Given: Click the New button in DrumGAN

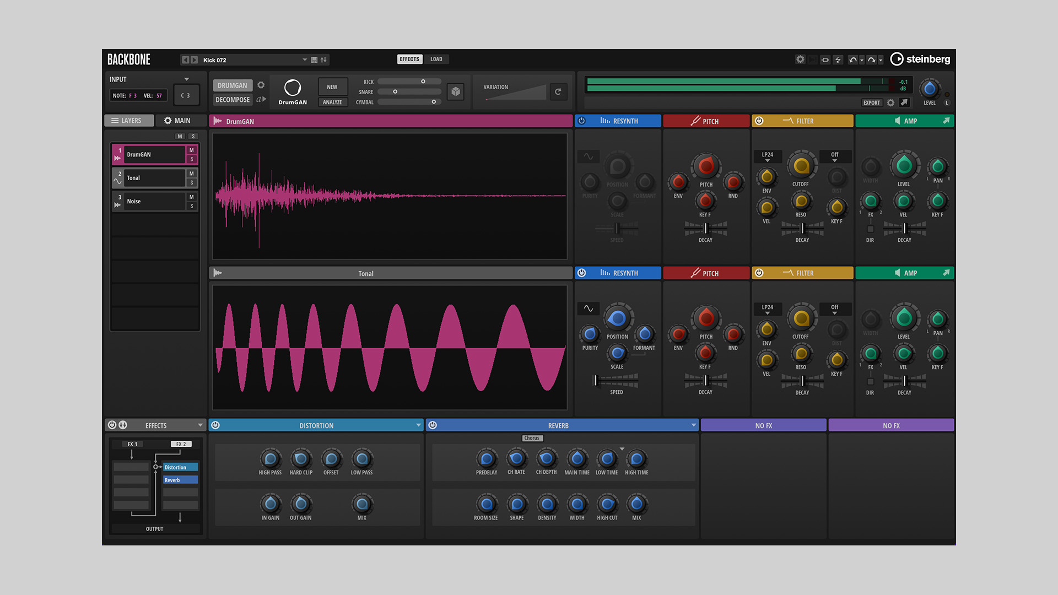Looking at the screenshot, I should click(x=332, y=86).
